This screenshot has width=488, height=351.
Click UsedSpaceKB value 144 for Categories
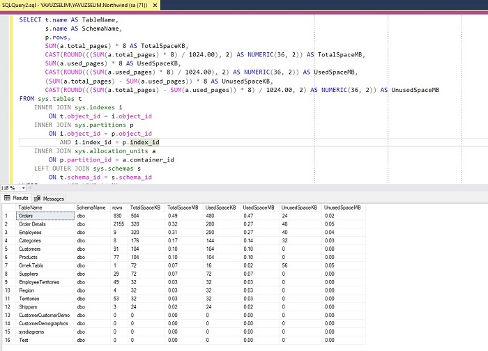click(x=222, y=241)
